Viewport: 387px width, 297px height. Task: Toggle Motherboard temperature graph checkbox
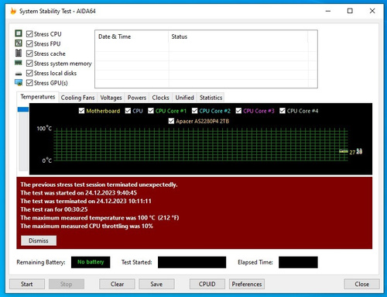coord(81,111)
